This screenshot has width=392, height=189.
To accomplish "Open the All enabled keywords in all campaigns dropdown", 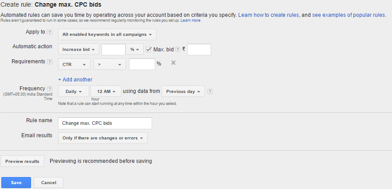I will pos(107,35).
